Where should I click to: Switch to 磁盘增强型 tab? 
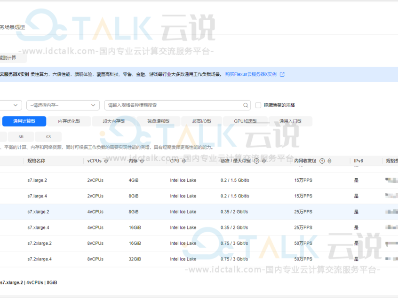pos(159,121)
